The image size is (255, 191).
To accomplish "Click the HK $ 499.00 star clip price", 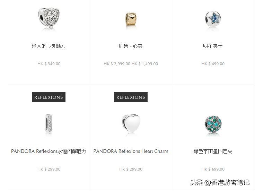I will point(213,64).
